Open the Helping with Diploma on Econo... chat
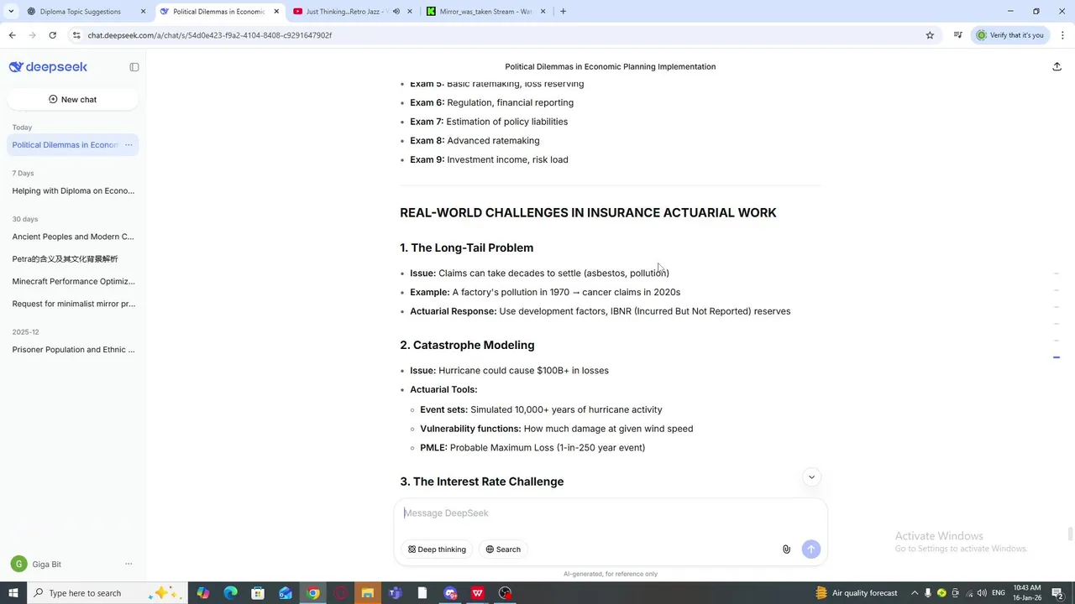The width and height of the screenshot is (1075, 604). coord(73,190)
